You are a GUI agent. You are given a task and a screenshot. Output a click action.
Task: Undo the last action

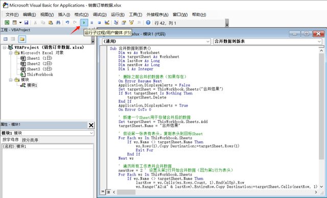tap(67, 22)
